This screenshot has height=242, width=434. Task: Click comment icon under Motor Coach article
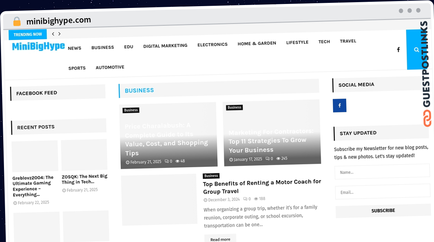(x=245, y=199)
